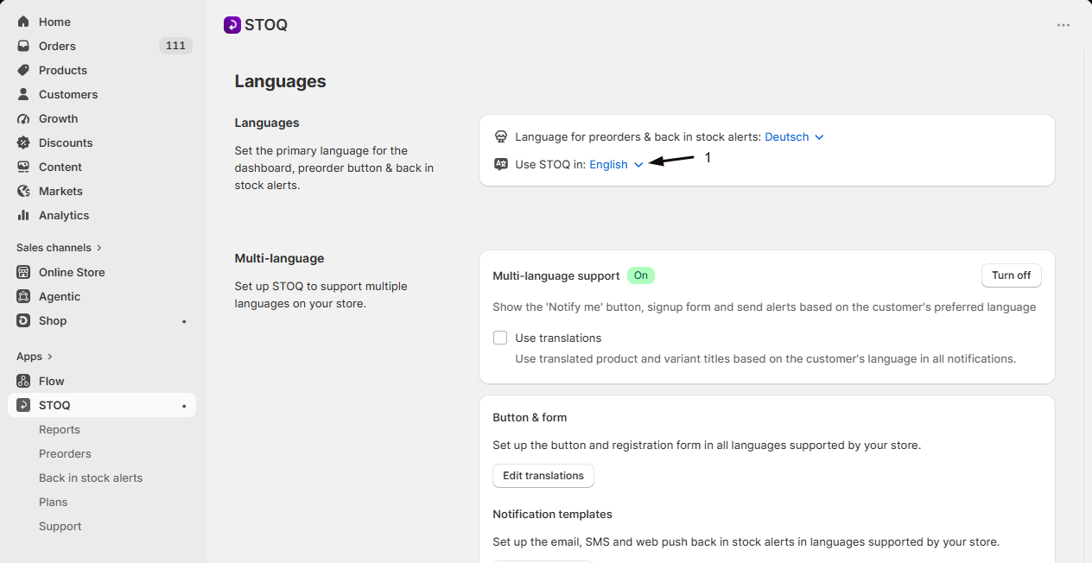
Task: Click the Orders inbox icon
Action: point(23,46)
